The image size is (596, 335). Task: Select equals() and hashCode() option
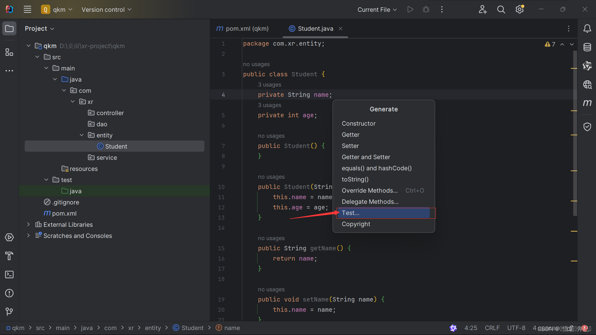click(x=384, y=168)
